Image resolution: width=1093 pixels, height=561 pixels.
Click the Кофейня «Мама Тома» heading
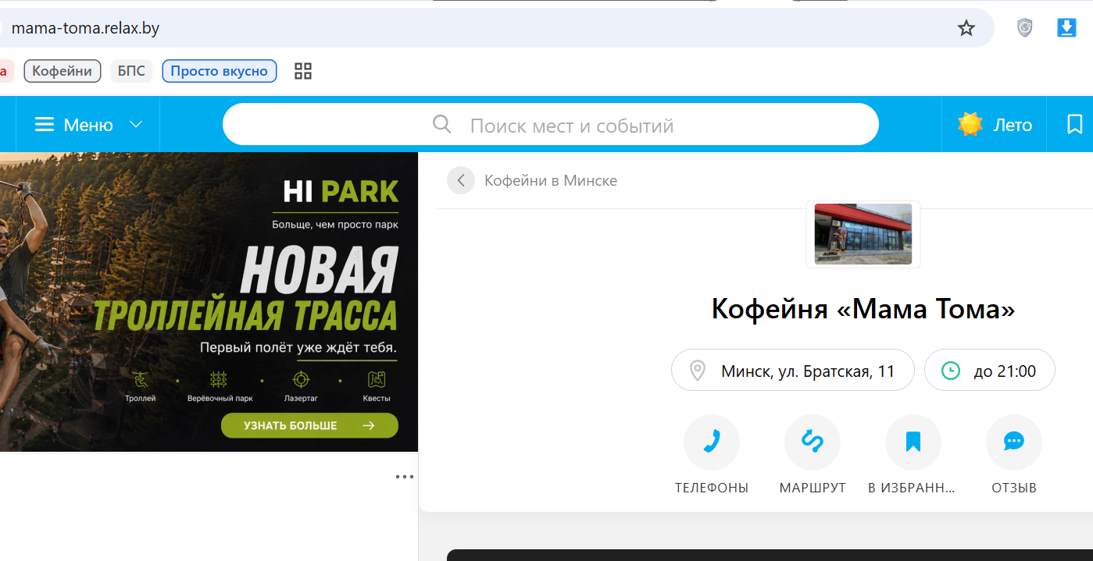point(863,309)
